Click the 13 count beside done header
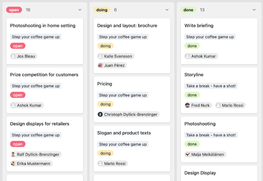Image resolution: width=263 pixels, height=181 pixels. click(202, 10)
